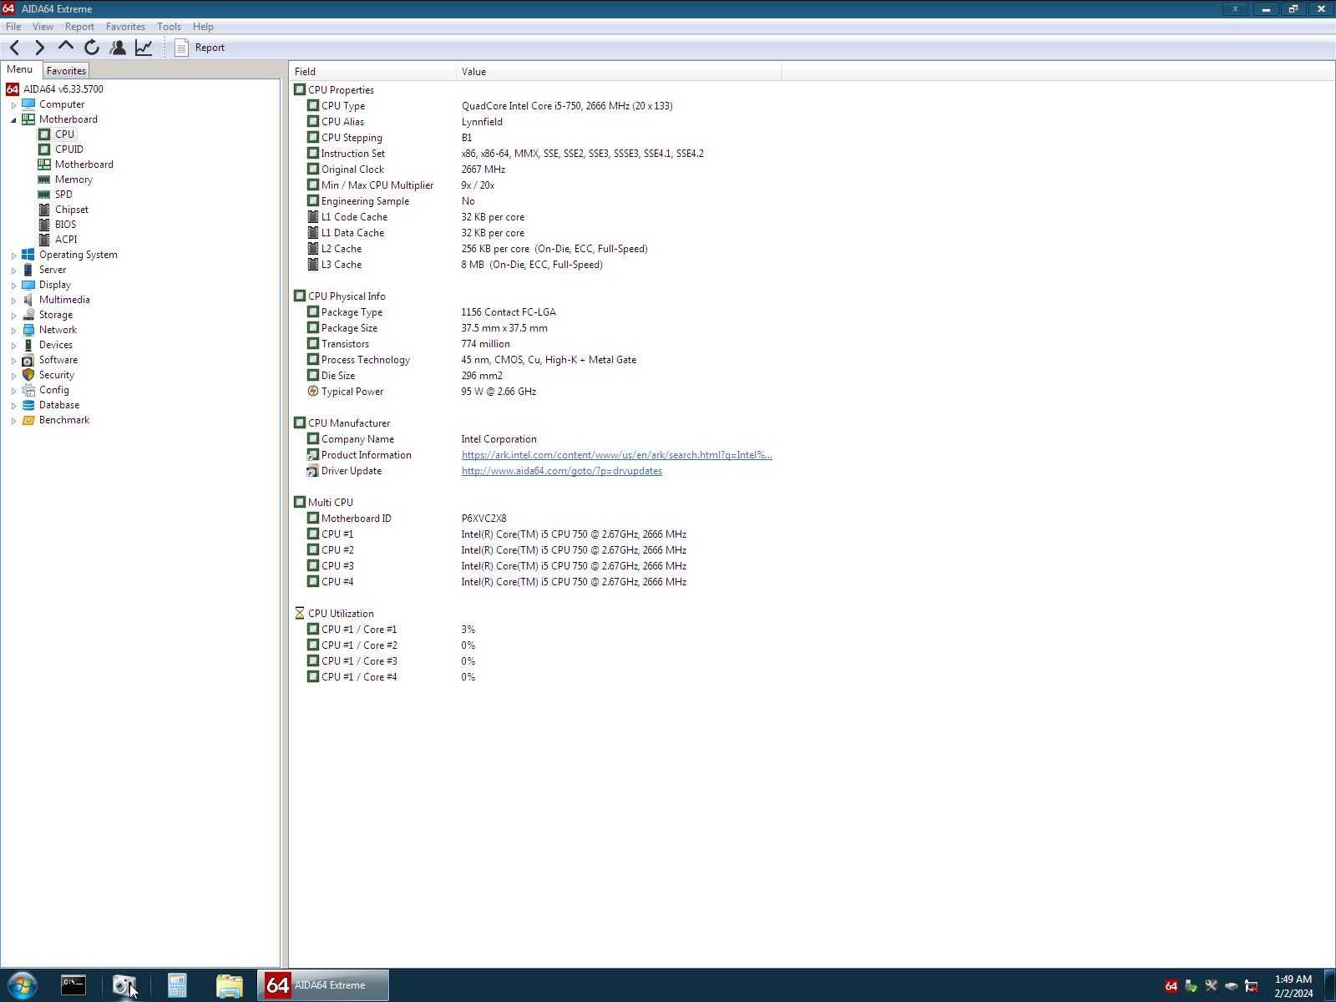Click the Database tree icon

click(x=28, y=405)
